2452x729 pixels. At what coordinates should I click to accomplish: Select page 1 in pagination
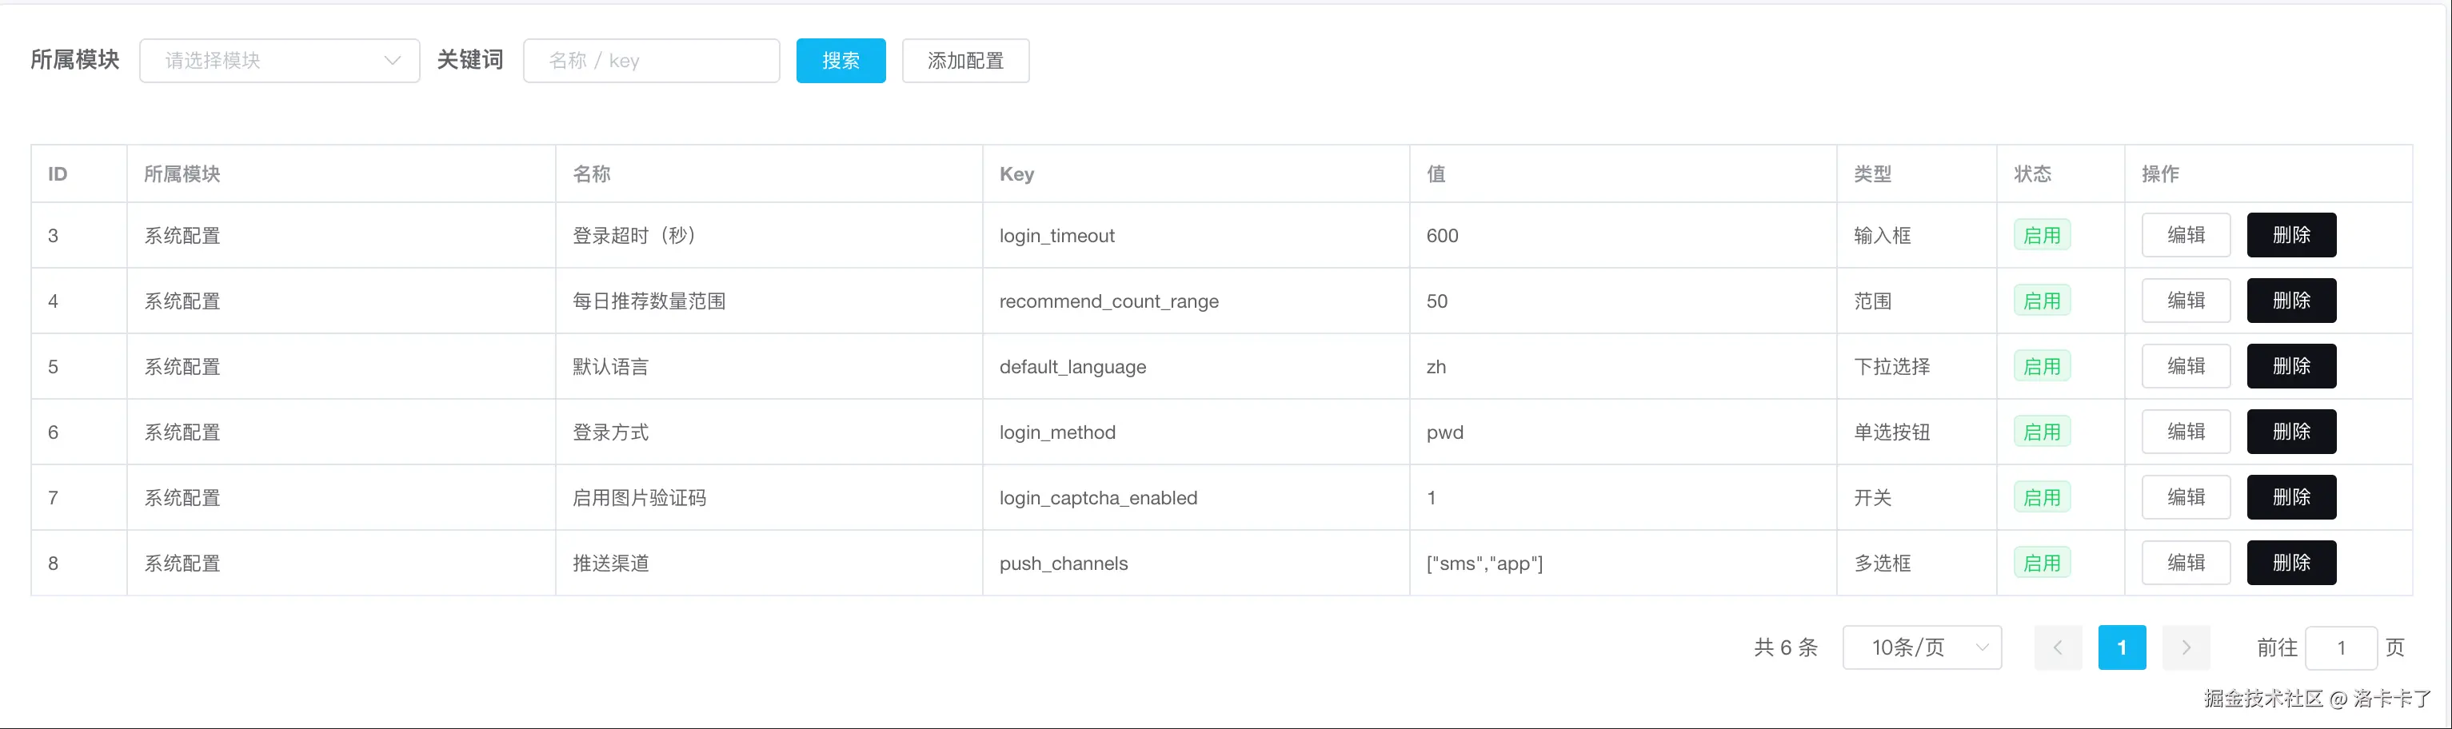pos(2122,647)
